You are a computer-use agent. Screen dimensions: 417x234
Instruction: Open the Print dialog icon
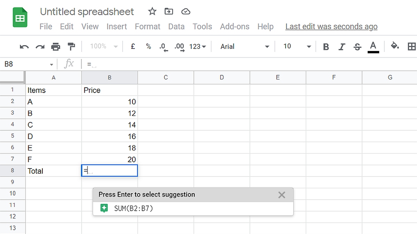(x=56, y=46)
